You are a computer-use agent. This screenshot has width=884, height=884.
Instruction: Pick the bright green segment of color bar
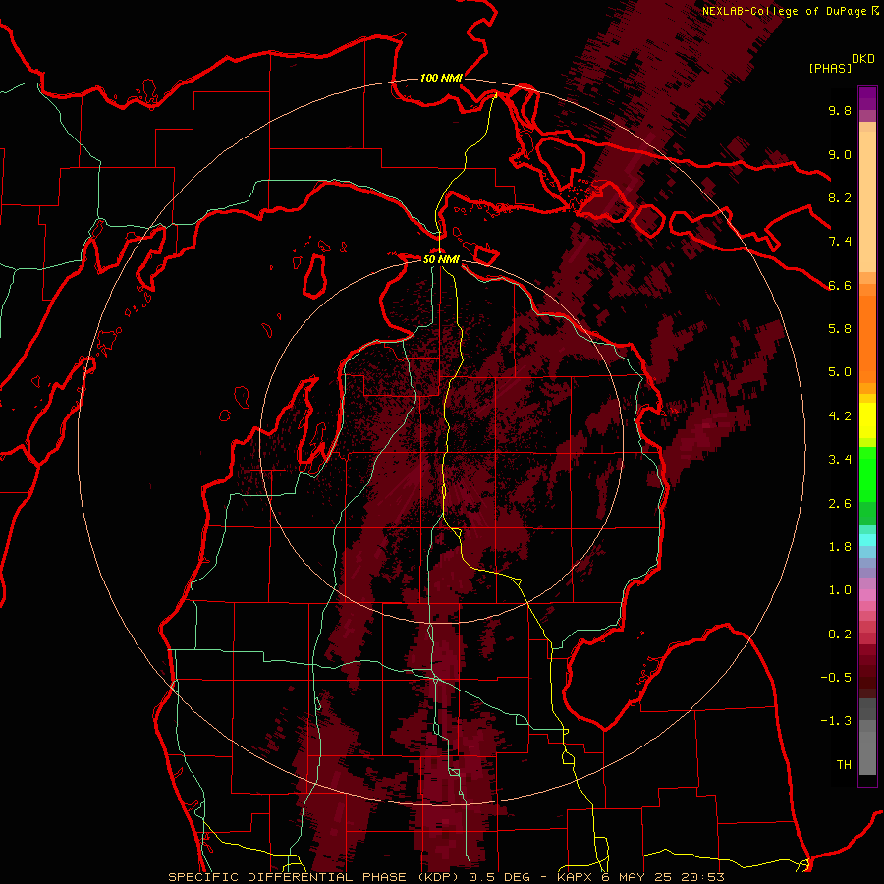(x=867, y=473)
